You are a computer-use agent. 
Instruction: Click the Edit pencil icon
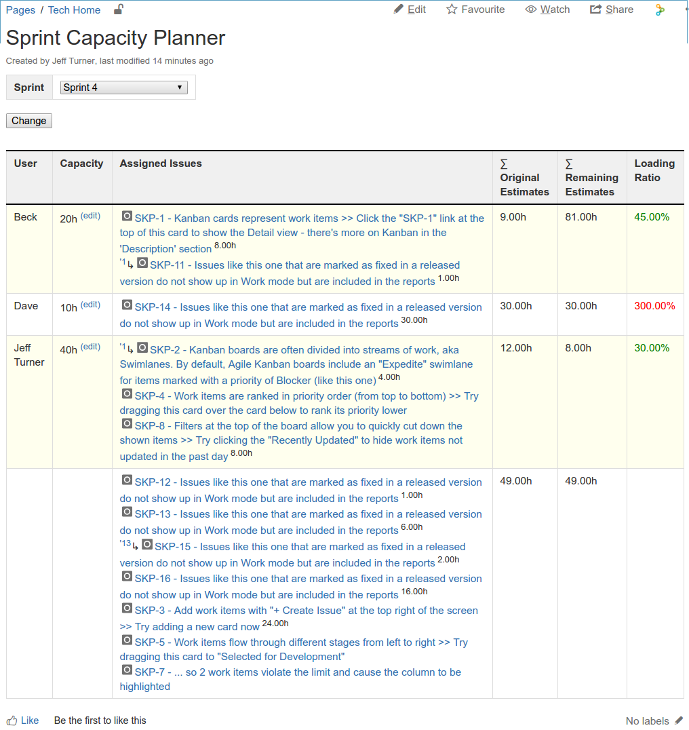[399, 9]
